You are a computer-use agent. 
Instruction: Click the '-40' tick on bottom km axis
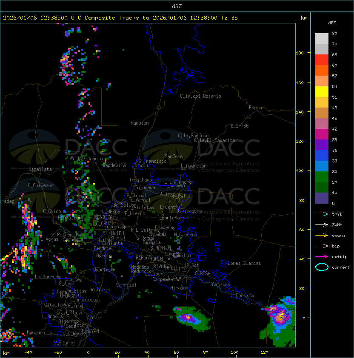[x=28, y=352]
